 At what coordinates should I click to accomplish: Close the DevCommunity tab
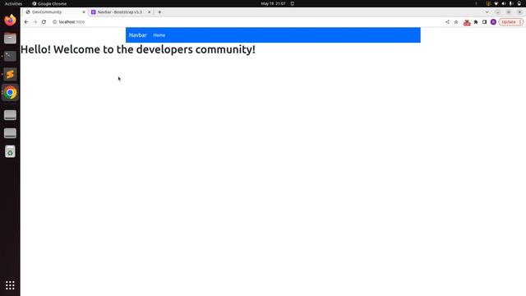[x=84, y=12]
